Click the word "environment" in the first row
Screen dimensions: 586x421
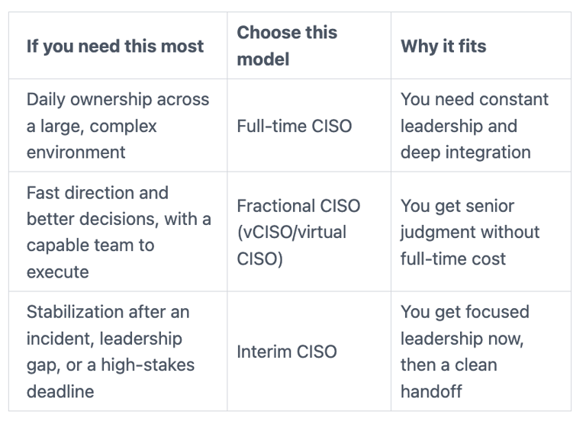[x=76, y=152]
